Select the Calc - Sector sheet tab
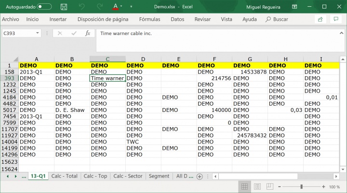 tap(128, 176)
